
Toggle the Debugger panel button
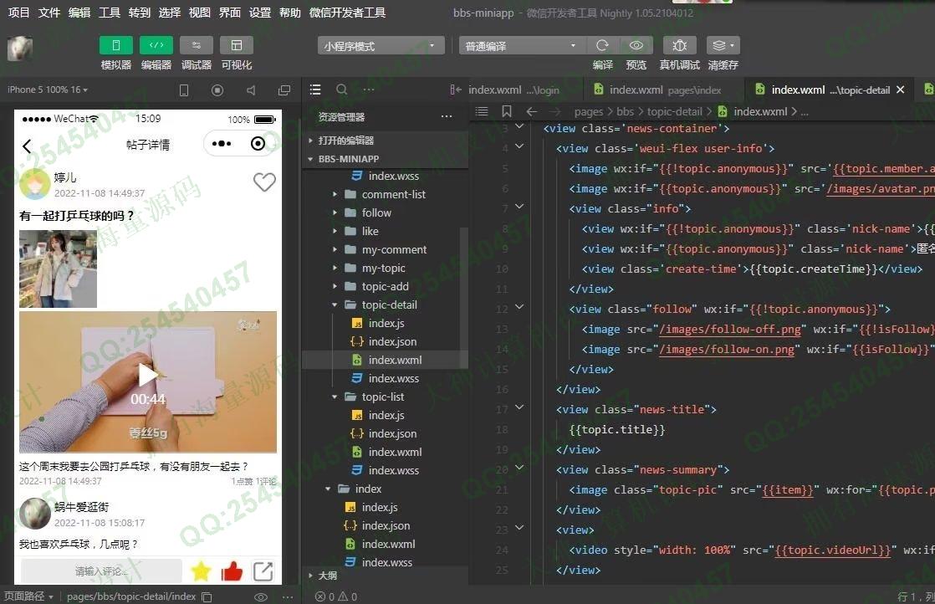[197, 45]
